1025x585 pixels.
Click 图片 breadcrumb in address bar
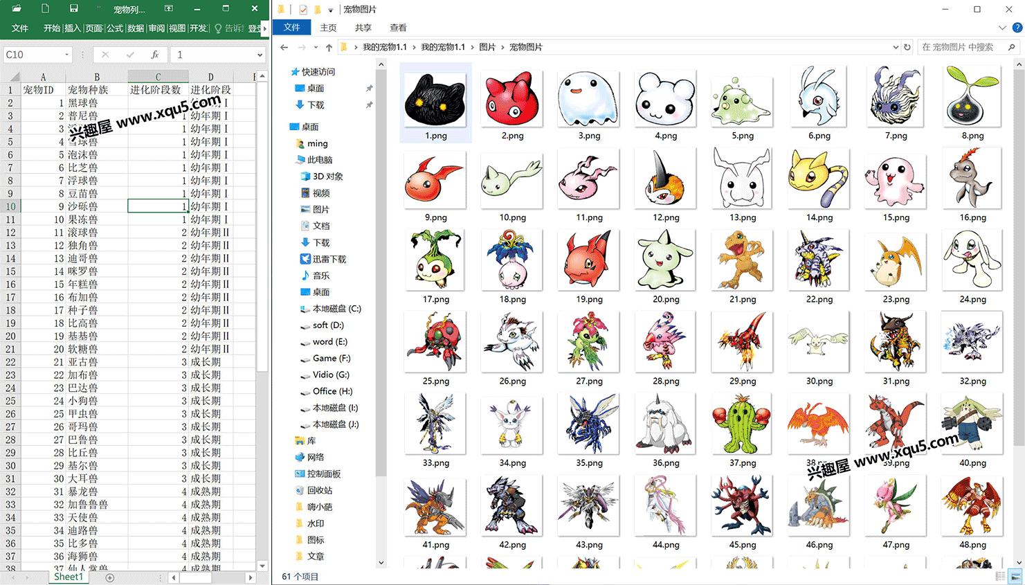point(487,47)
